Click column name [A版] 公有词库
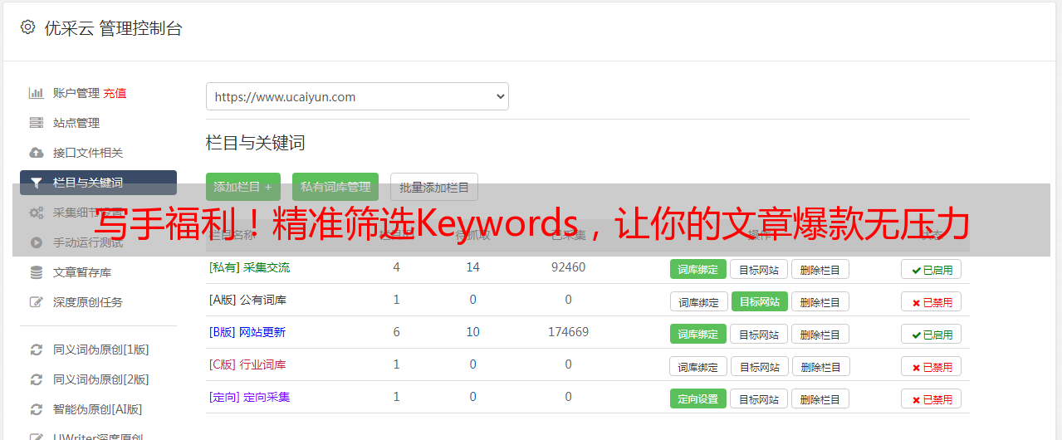 247,300
